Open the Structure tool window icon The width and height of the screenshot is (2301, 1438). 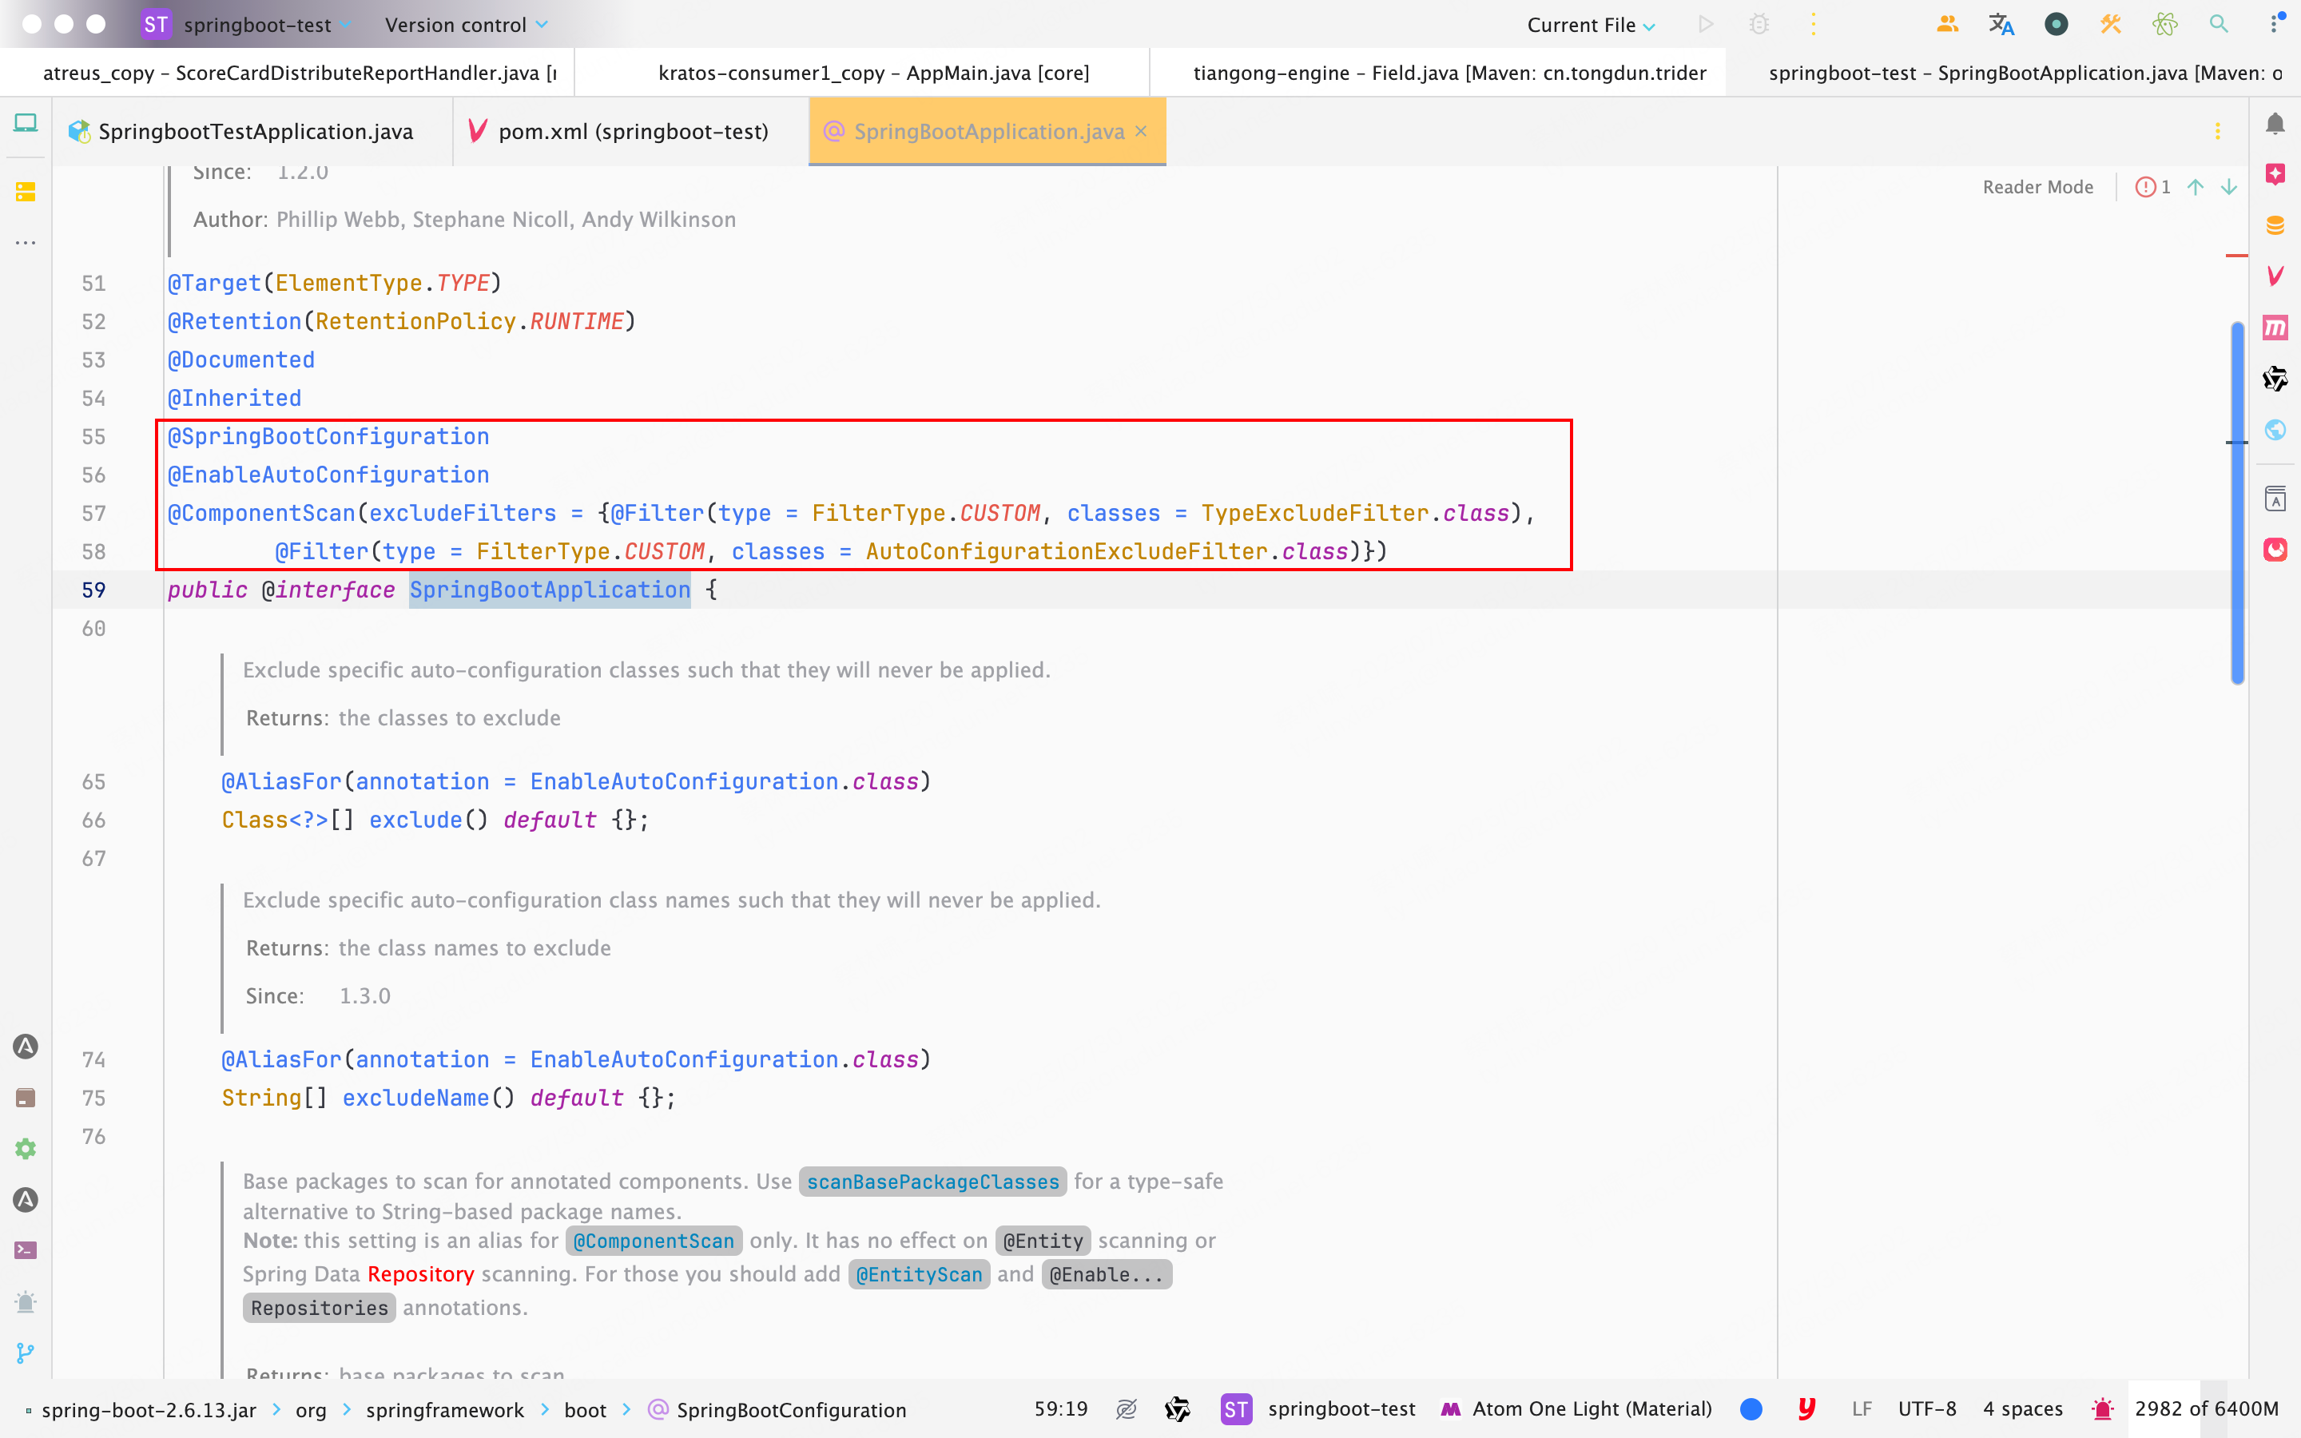coord(26,192)
